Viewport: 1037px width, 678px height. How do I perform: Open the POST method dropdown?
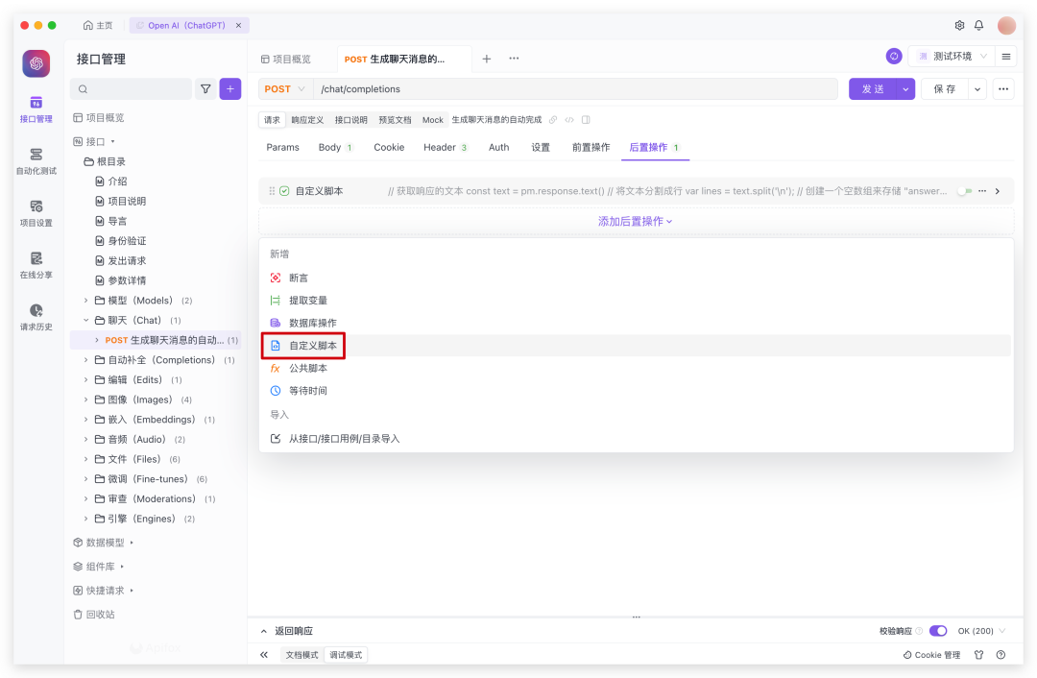click(x=284, y=88)
